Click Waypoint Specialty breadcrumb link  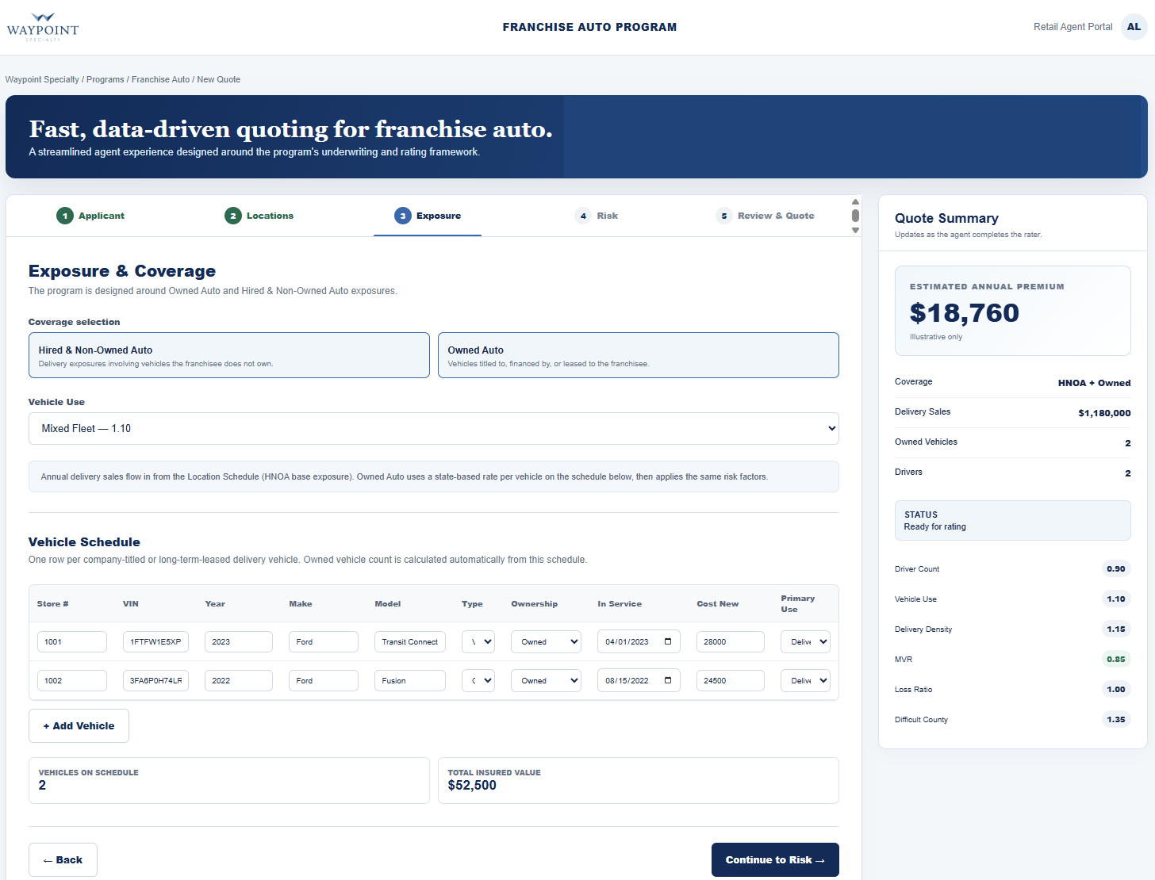click(x=42, y=79)
